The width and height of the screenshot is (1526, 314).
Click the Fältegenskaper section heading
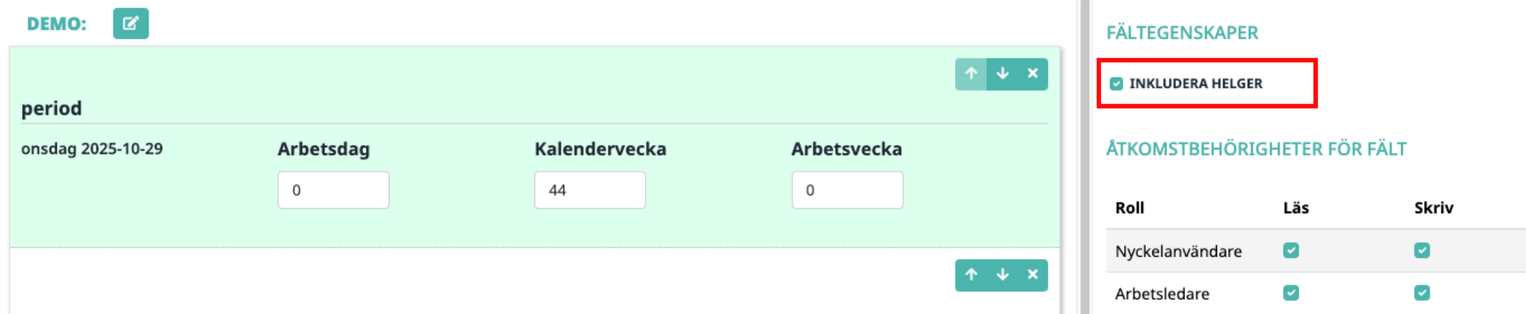pos(1182,33)
